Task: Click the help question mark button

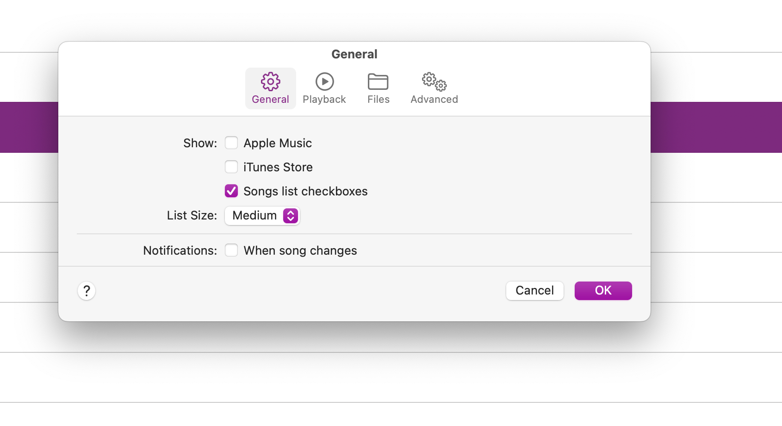Action: coord(87,291)
